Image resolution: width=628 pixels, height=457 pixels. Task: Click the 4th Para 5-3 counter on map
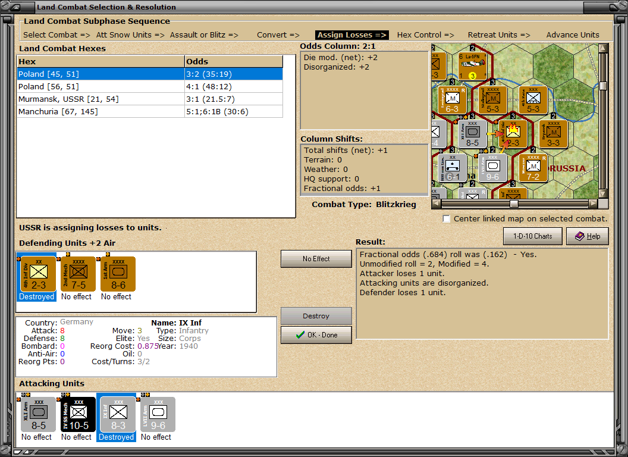tap(533, 100)
